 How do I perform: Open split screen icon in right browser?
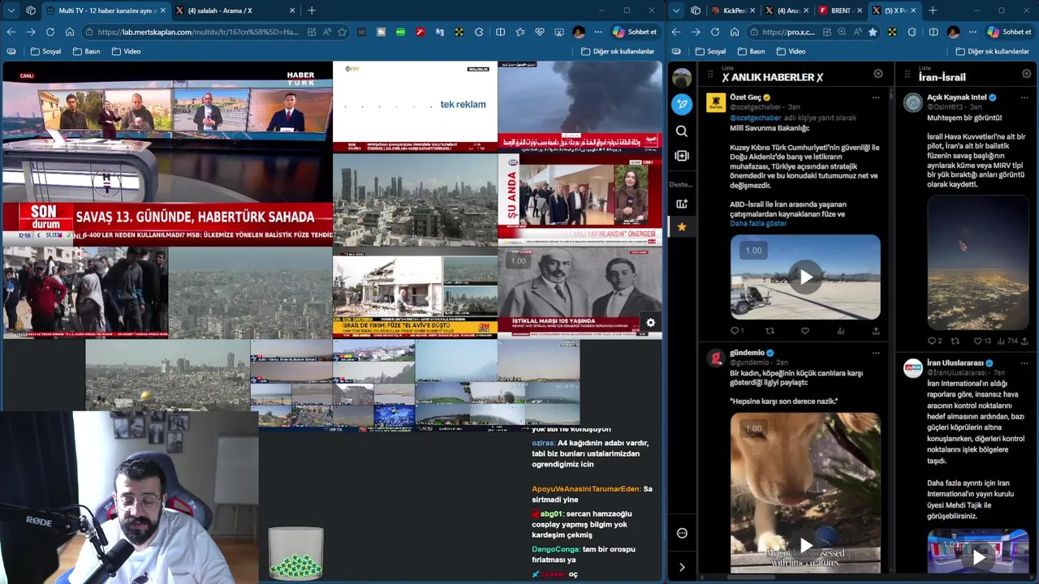[933, 32]
